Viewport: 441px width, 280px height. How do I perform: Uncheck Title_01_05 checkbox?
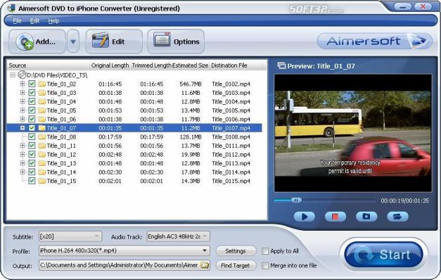tap(32, 110)
